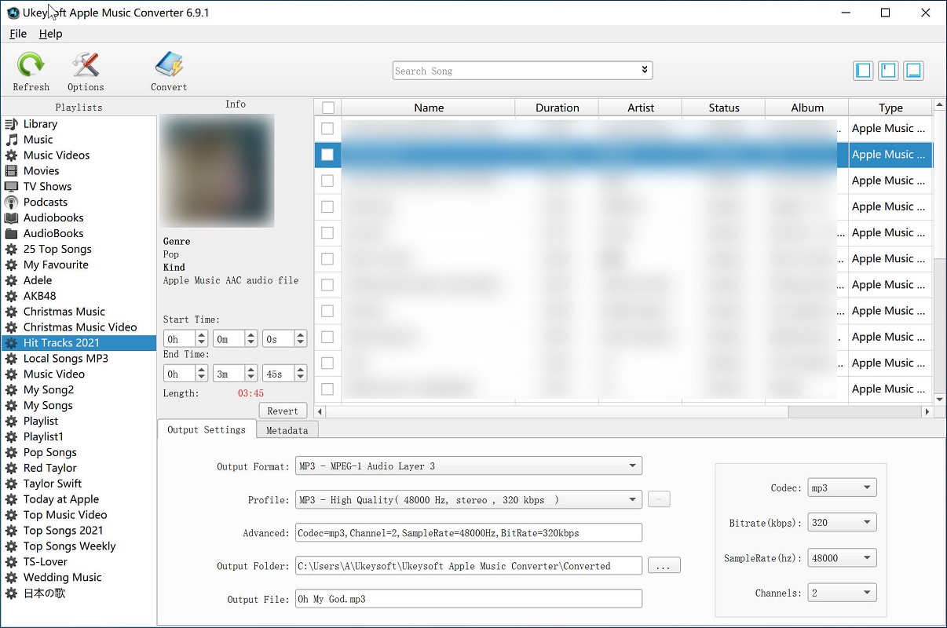This screenshot has width=947, height=628.
Task: Open the Channels dropdown
Action: point(843,593)
